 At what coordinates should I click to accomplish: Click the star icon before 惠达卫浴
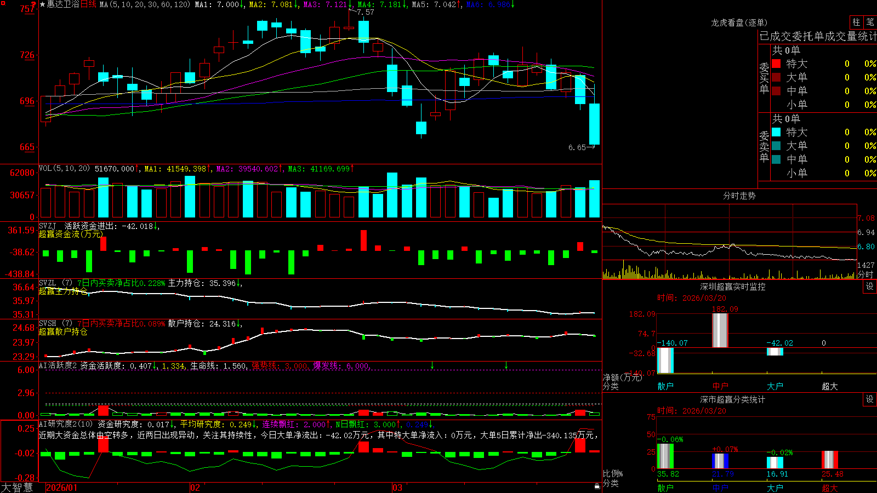[x=42, y=4]
